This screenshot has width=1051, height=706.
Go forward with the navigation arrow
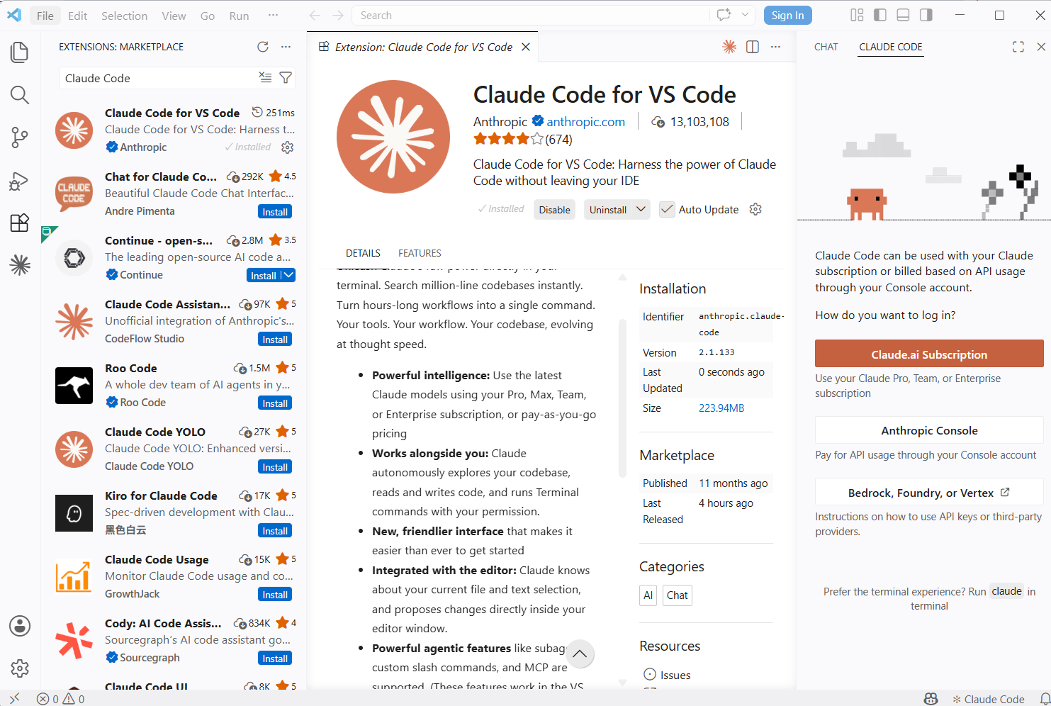(x=338, y=15)
